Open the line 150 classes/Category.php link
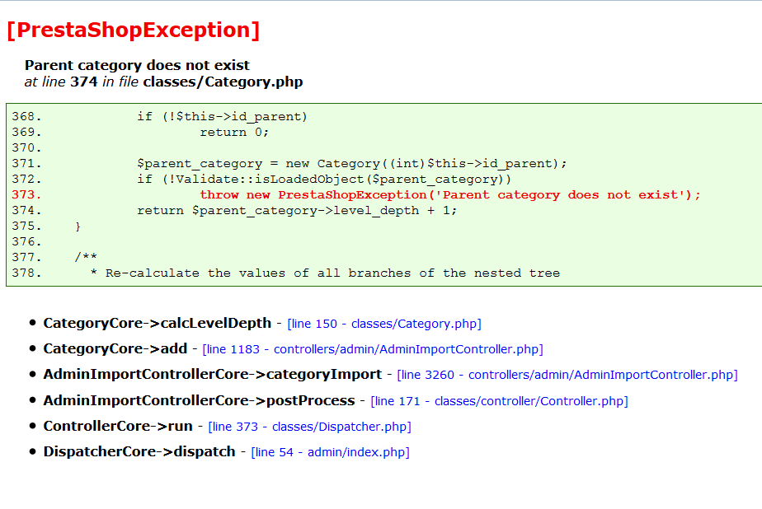This screenshot has width=762, height=509. point(384,324)
